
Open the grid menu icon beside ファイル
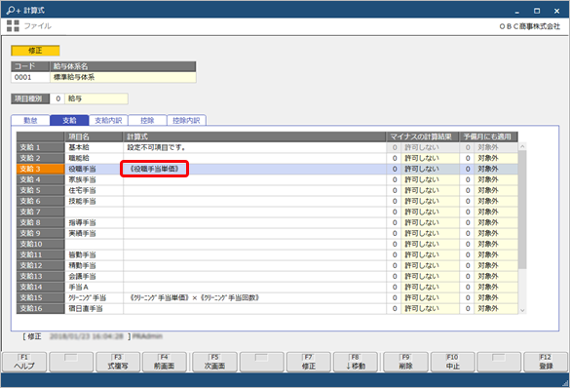click(x=13, y=25)
